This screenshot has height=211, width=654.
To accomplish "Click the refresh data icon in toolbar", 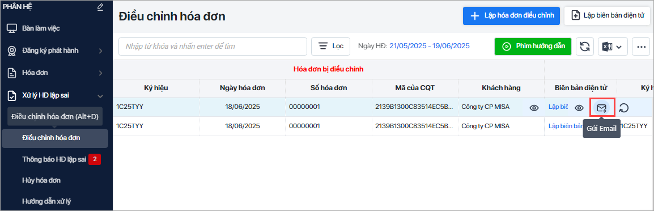I will (x=585, y=47).
